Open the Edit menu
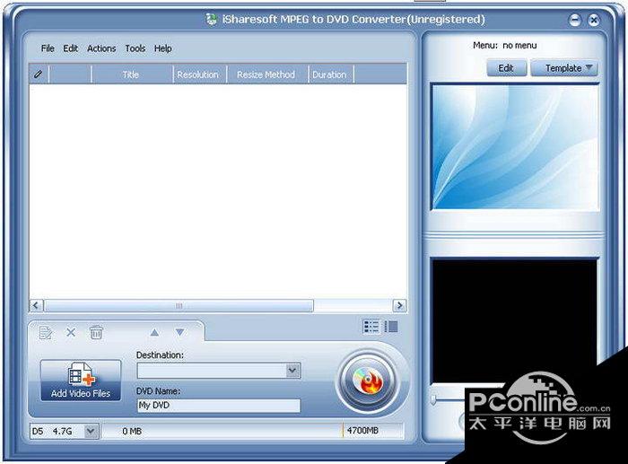This screenshot has width=628, height=464. (x=70, y=48)
